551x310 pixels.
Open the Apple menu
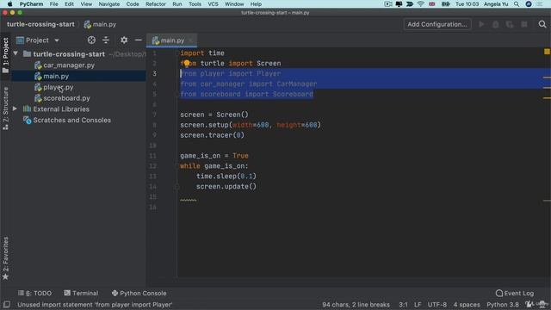click(9, 4)
